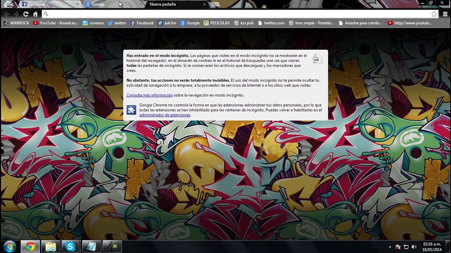Open the network status tray icon

(406, 247)
